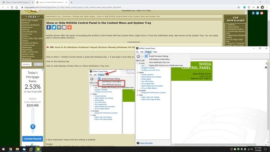Screen dimensions: 270x152
Task: Share the article via the Facebook icon
Action: click(x=49, y=27)
